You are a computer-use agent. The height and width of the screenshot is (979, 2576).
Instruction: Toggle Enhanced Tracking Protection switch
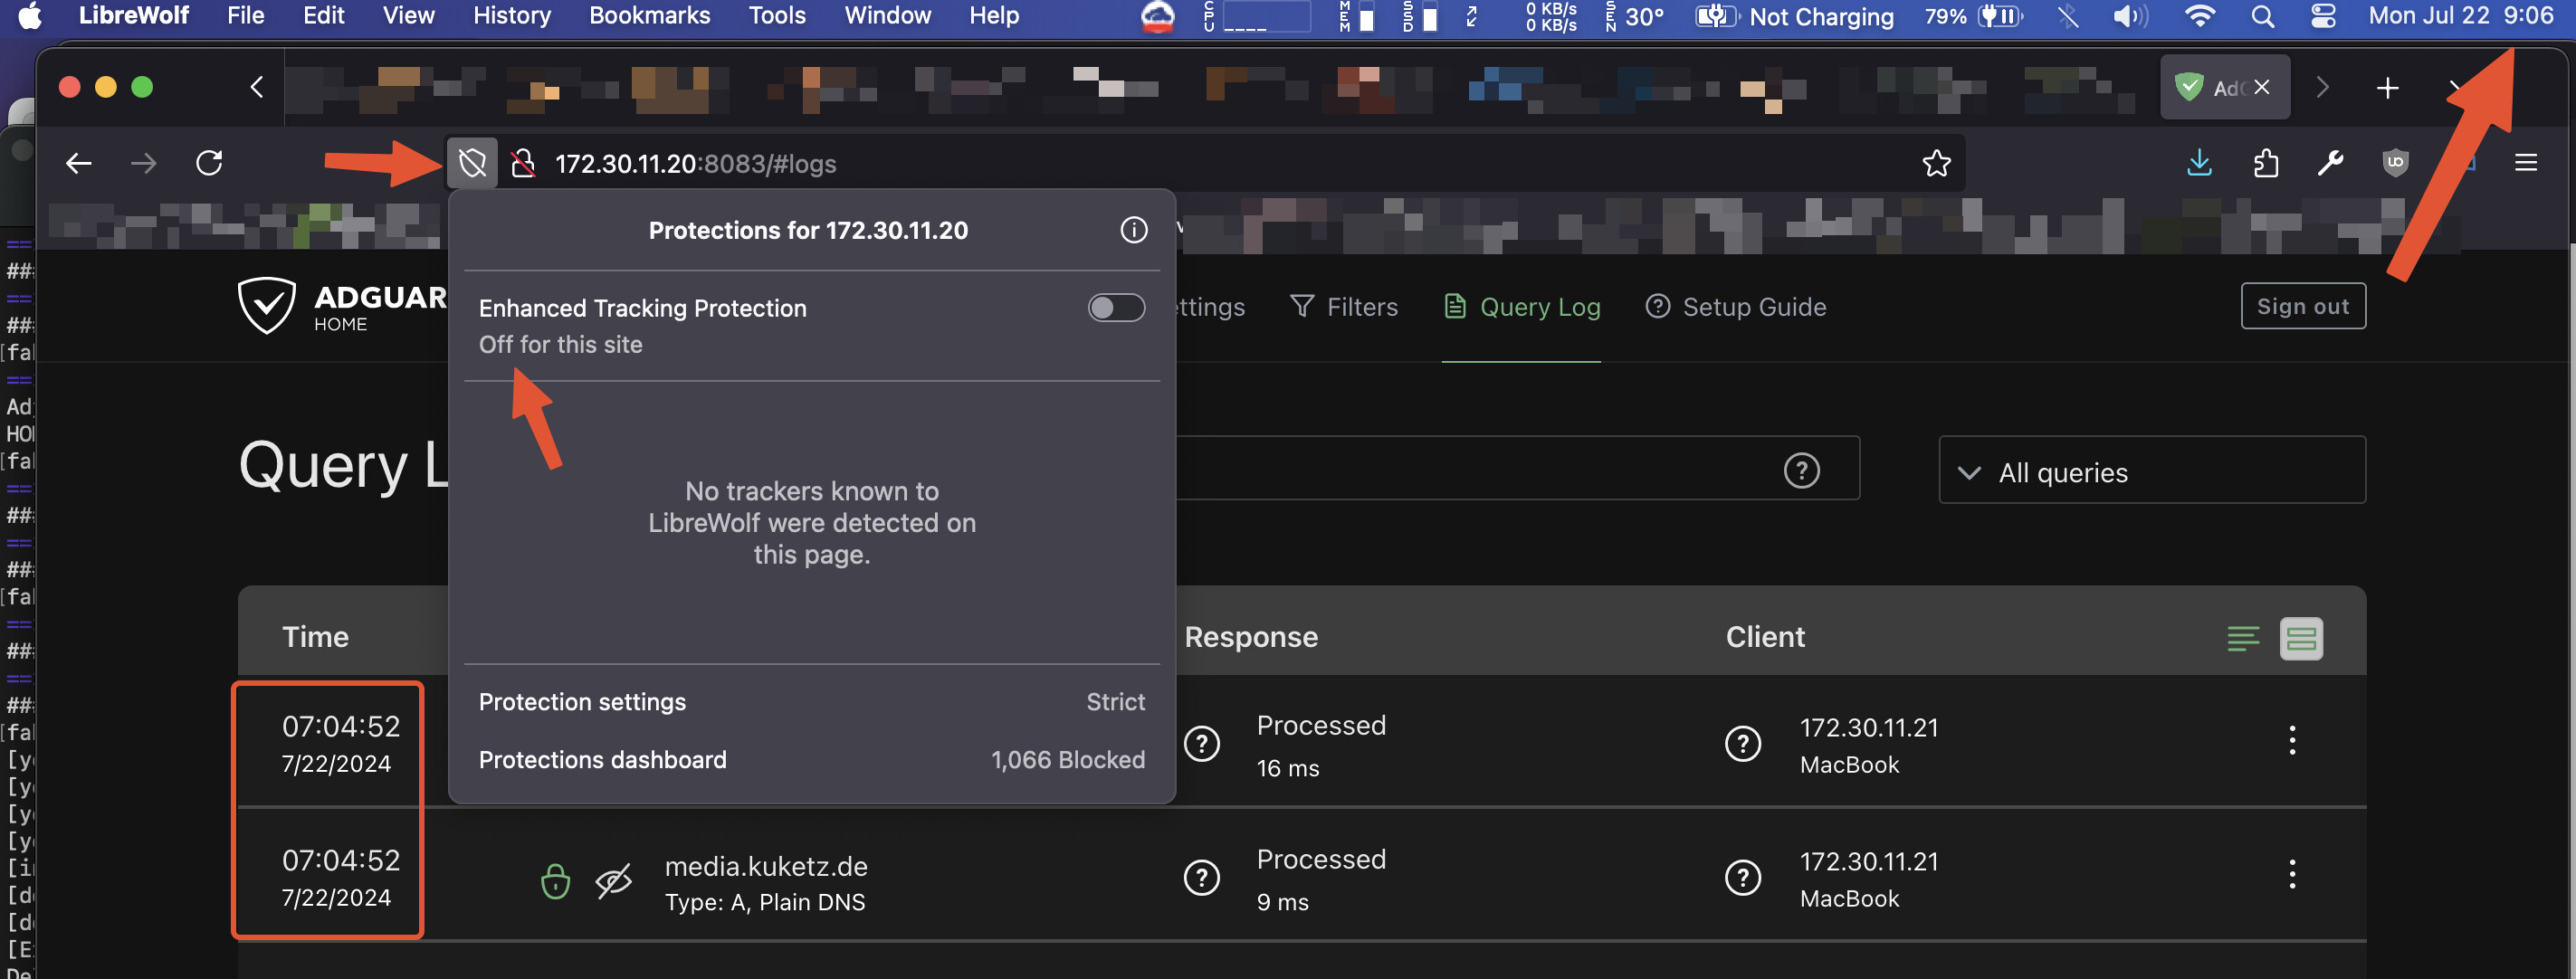tap(1116, 308)
